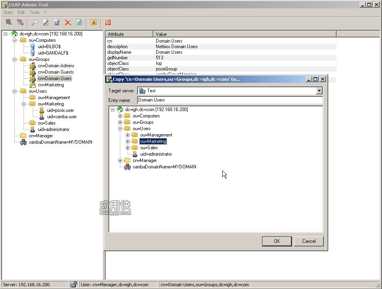Viewport: 382px width, 289px height.
Task: Click sambaDomainName icon in the main tree
Action: pos(24,142)
